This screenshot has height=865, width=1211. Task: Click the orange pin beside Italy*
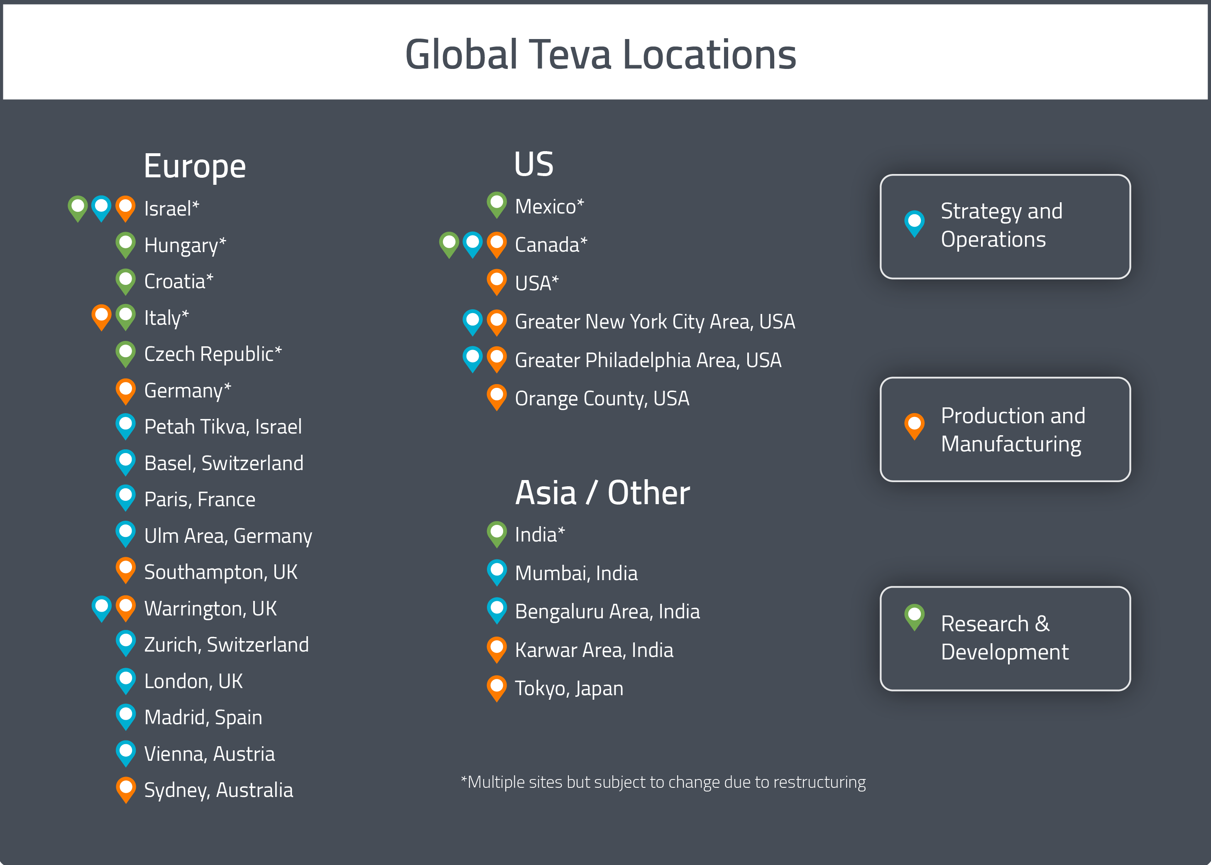pyautogui.click(x=101, y=317)
